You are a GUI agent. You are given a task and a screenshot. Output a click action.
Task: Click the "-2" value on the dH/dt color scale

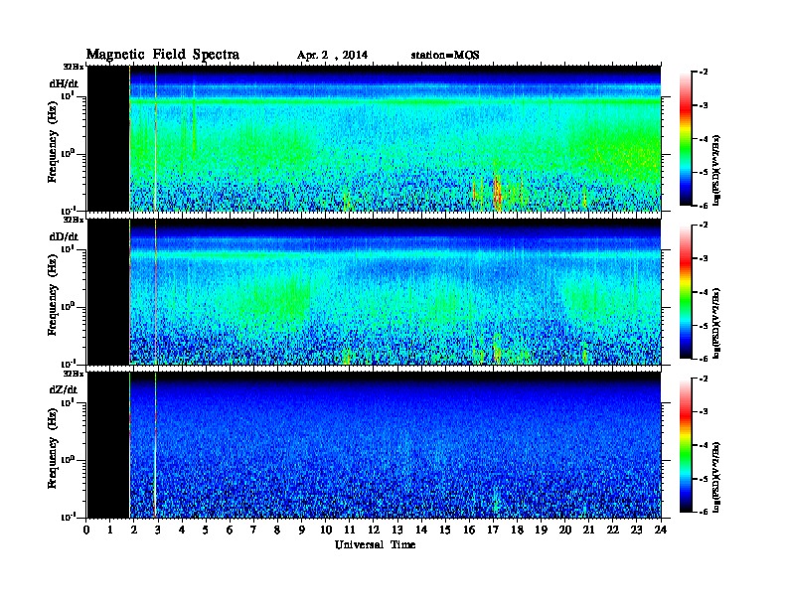(x=704, y=73)
